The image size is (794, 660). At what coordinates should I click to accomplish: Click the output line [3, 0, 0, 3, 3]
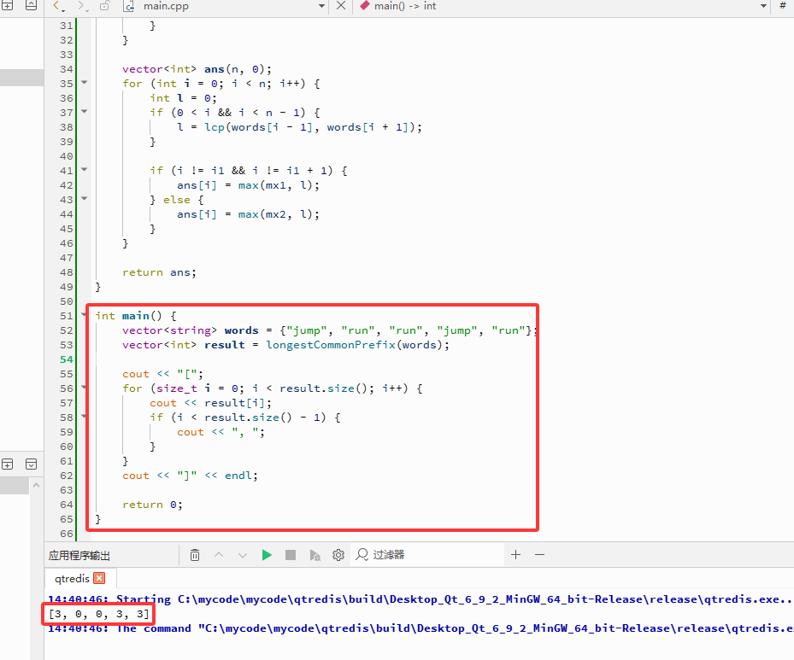(99, 614)
